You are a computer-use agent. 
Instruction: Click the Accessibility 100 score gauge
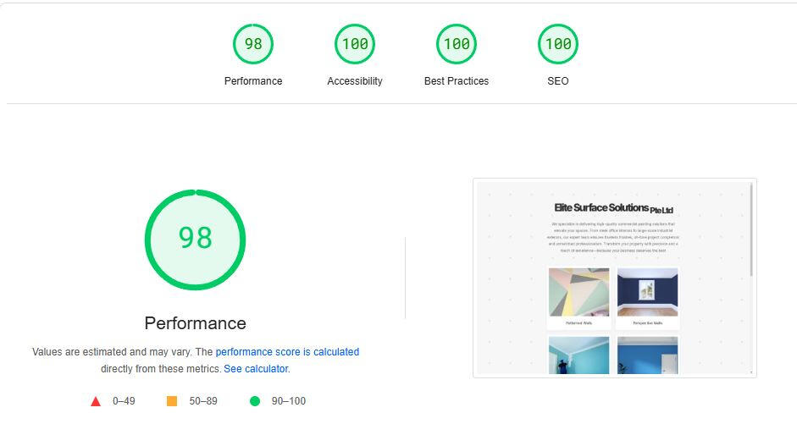point(355,44)
